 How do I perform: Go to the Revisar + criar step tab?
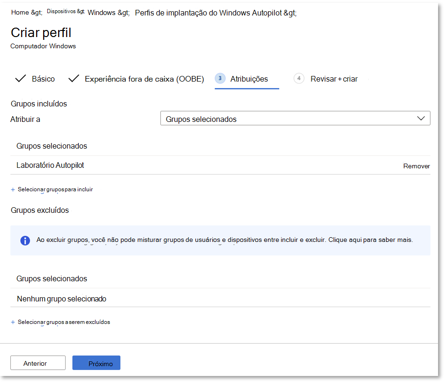pos(334,79)
